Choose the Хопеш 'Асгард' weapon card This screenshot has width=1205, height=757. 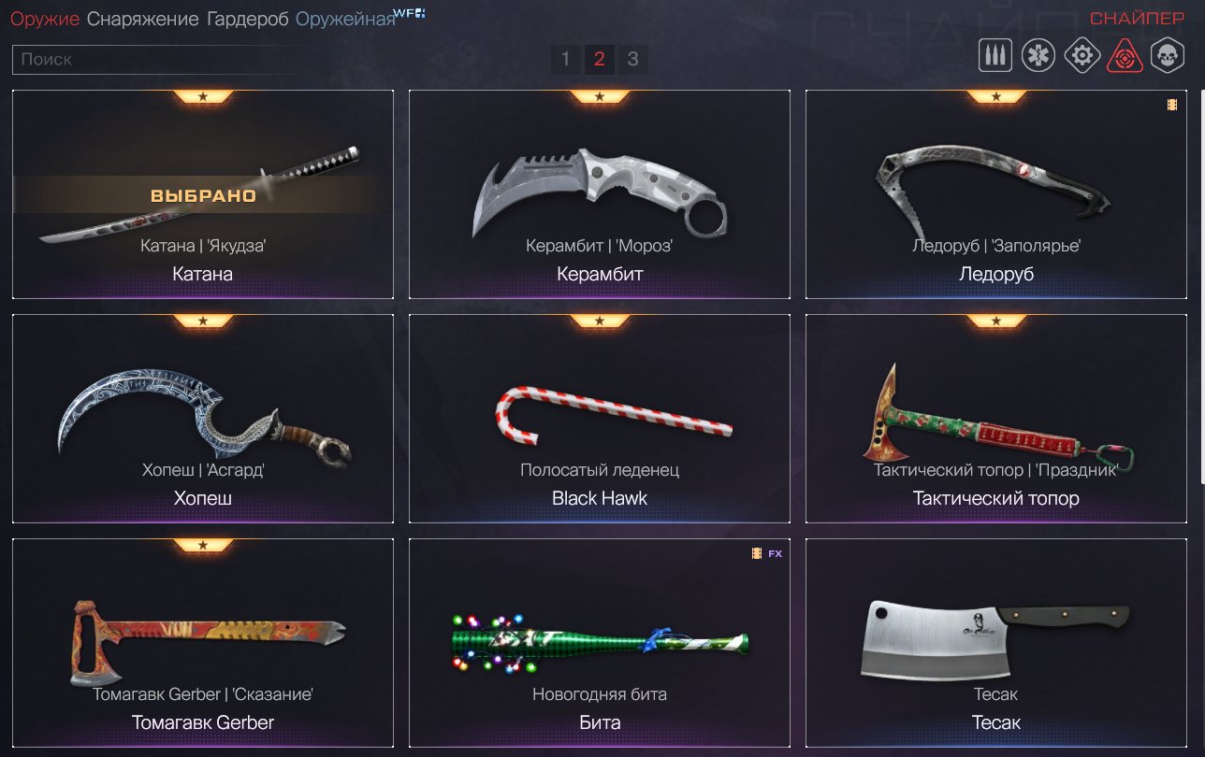coord(203,419)
